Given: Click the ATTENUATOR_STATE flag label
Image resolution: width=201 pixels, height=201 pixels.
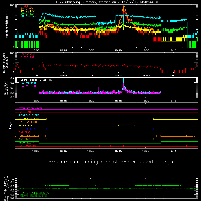Looking at the screenshot, I should (x=30, y=109).
